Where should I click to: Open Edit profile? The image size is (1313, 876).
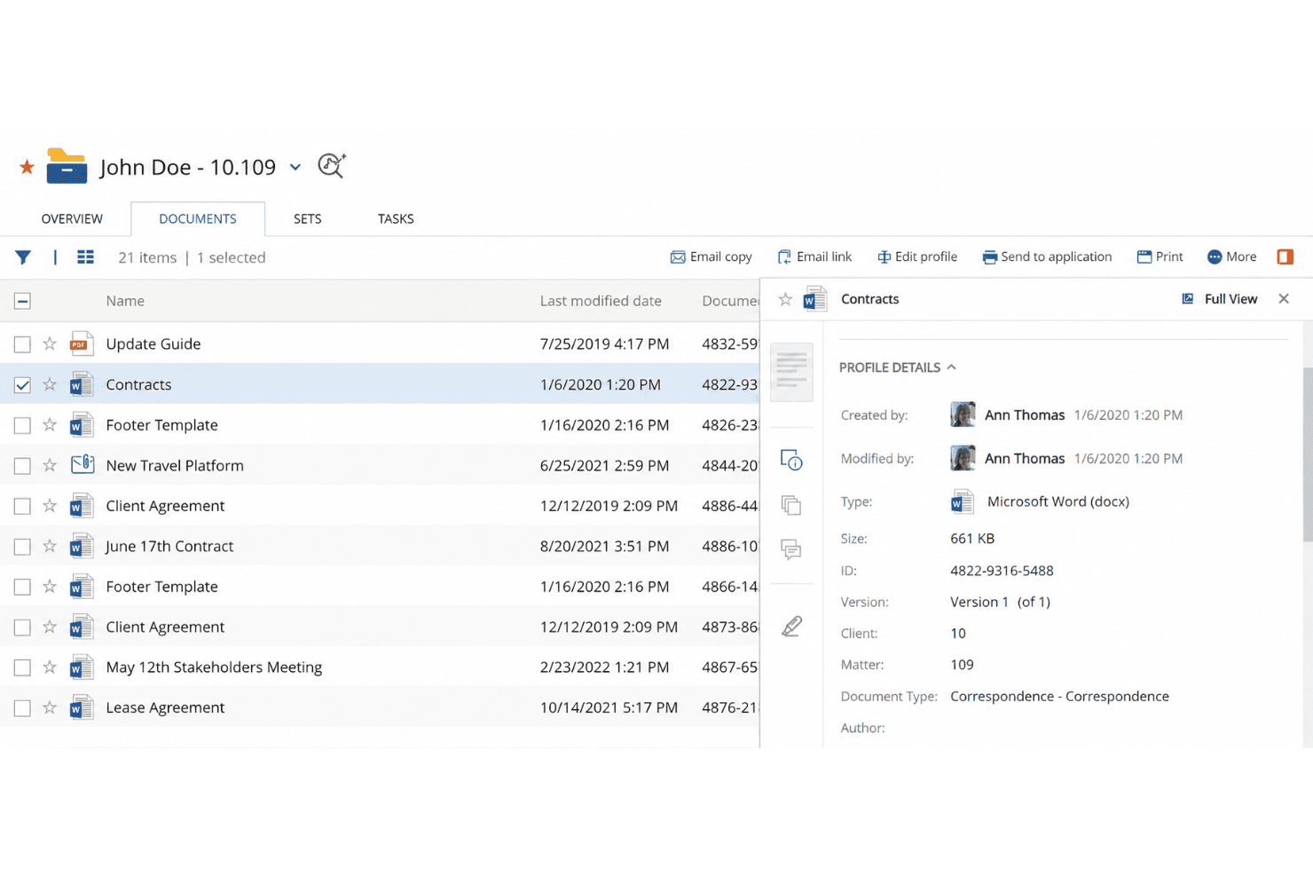coord(917,256)
